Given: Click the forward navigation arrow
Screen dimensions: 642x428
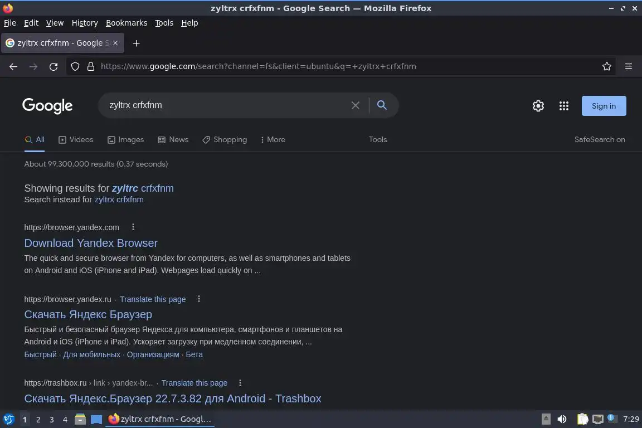Looking at the screenshot, I should [x=33, y=66].
